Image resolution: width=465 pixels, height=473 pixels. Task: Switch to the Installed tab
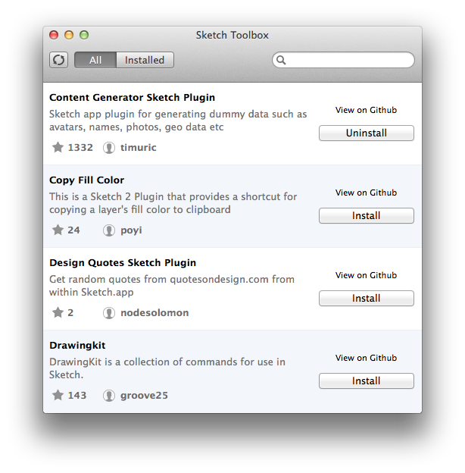coord(145,60)
